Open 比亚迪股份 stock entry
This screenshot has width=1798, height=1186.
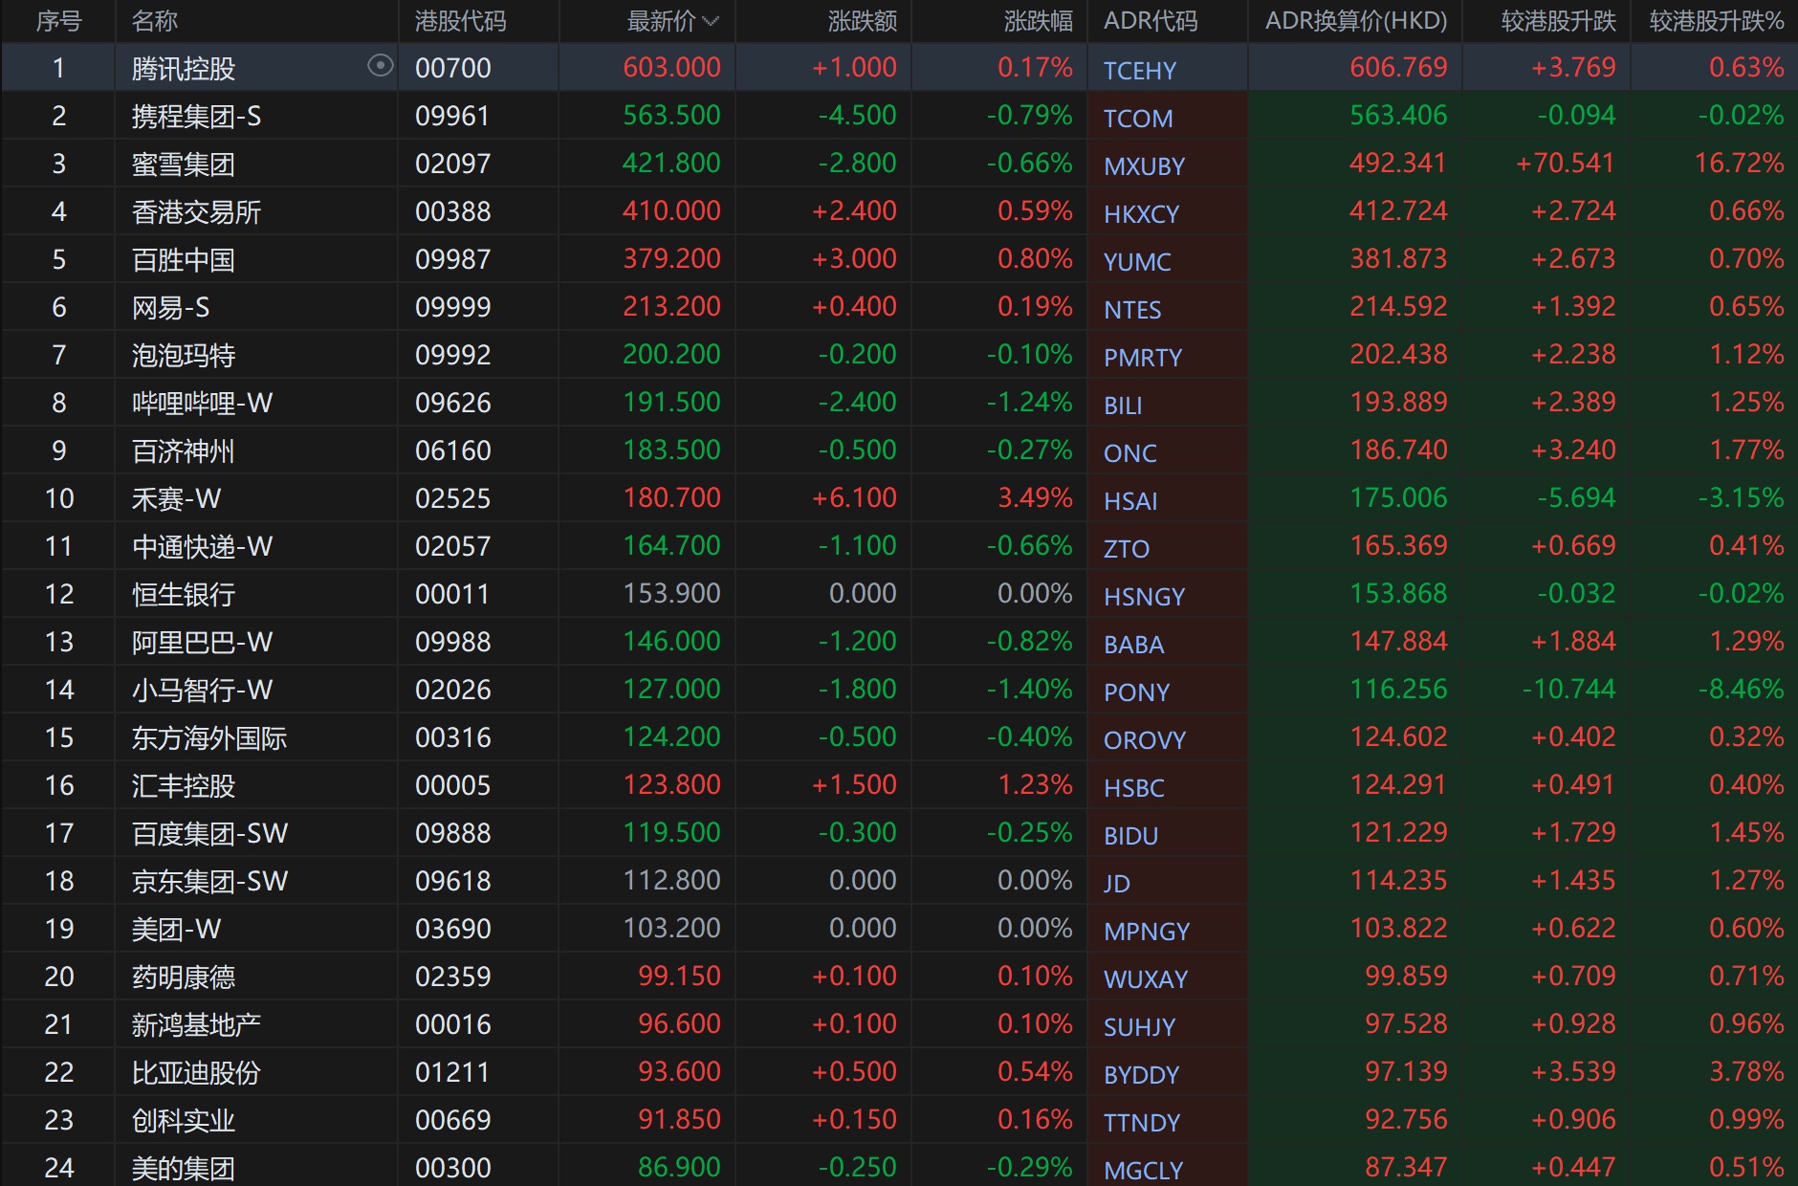[196, 1073]
